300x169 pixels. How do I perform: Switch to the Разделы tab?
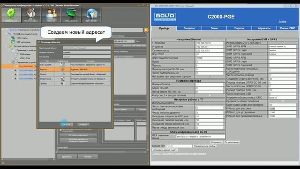point(189,28)
